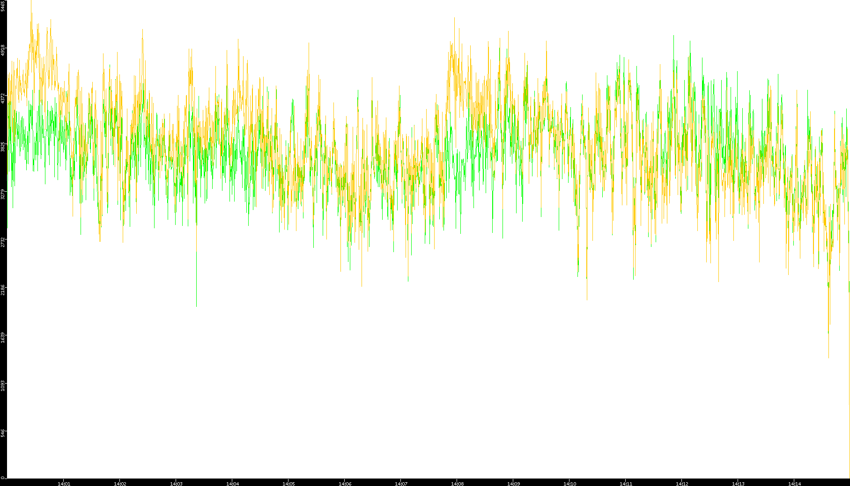
Task: Pick the 14:04 time axis label
Action: tap(232, 484)
